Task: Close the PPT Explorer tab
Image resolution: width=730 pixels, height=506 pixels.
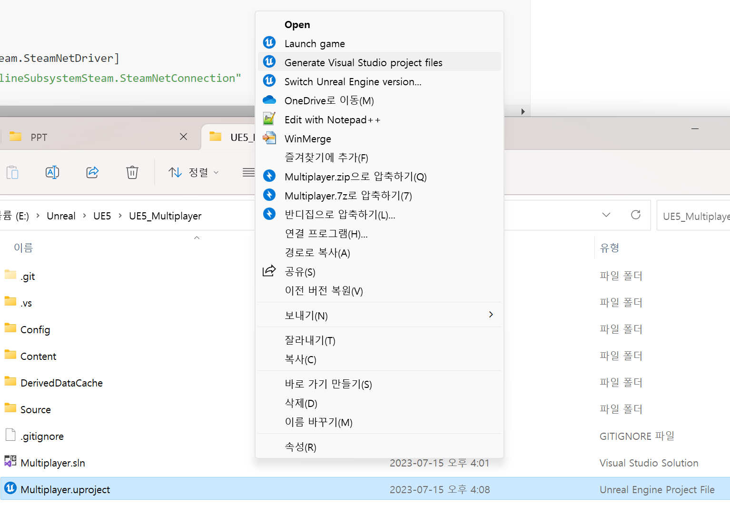Action: point(183,137)
